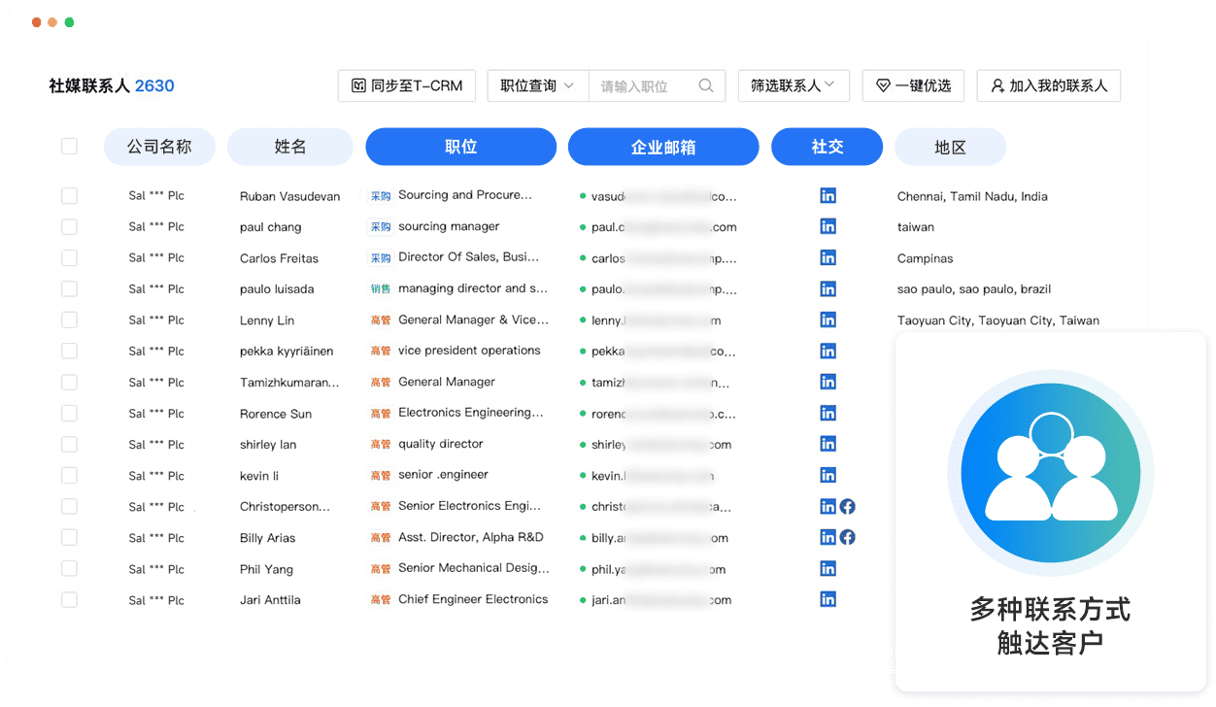This screenshot has width=1216, height=707.
Task: Select the checkbox in Phil Yang's row
Action: [x=69, y=568]
